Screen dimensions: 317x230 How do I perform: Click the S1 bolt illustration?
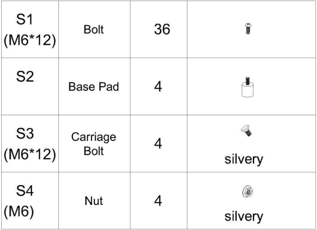pyautogui.click(x=248, y=29)
